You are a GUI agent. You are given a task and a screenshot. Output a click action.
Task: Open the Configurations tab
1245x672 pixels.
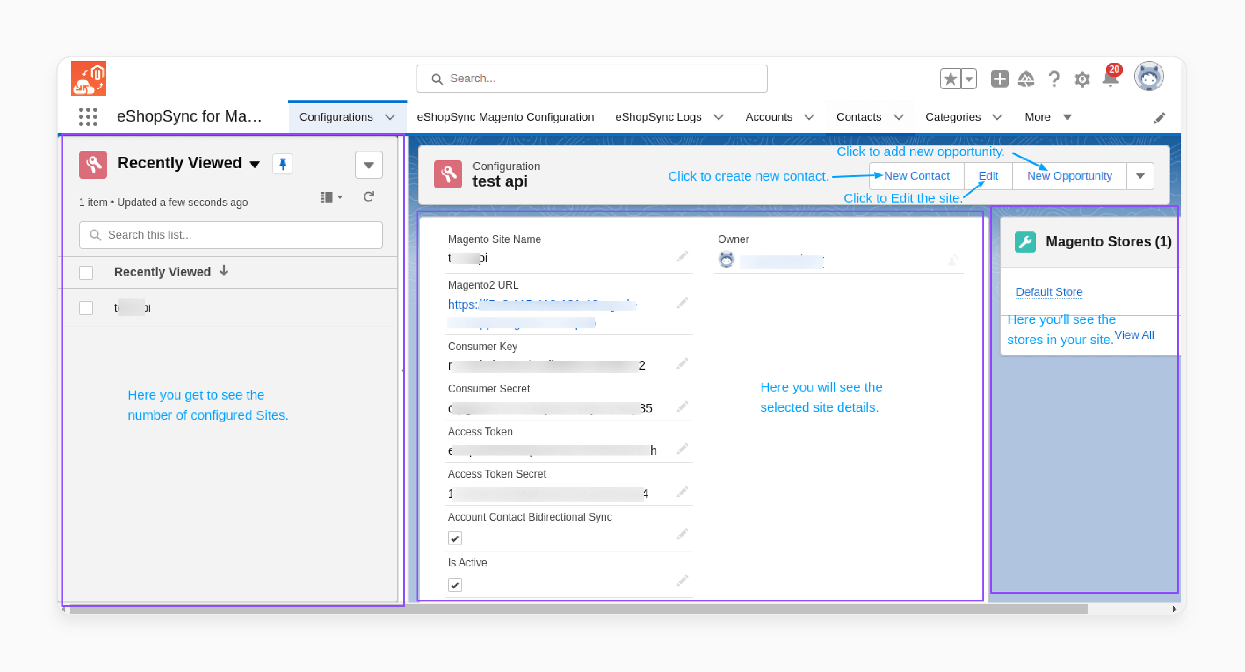[x=336, y=117]
